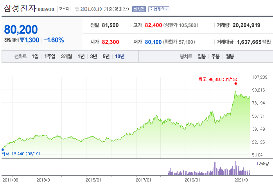Click the 56,171 y-axis label
This screenshot has width=273, height=187.
tap(259, 116)
